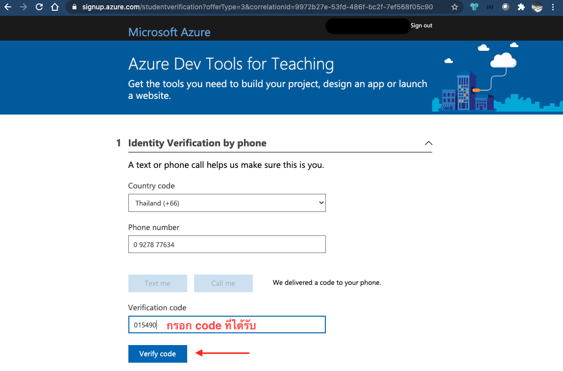Image resolution: width=563 pixels, height=371 pixels.
Task: Bookmark this page with the star icon
Action: [455, 7]
